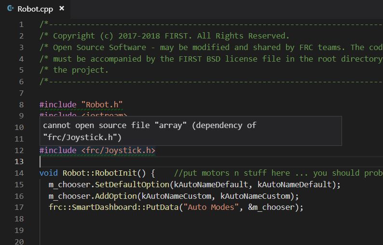Click the error tooltip about "array" file

pyautogui.click(x=191, y=131)
